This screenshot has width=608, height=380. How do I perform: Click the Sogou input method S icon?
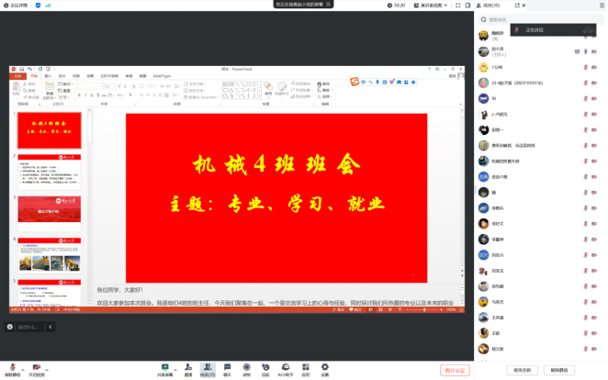click(x=355, y=83)
